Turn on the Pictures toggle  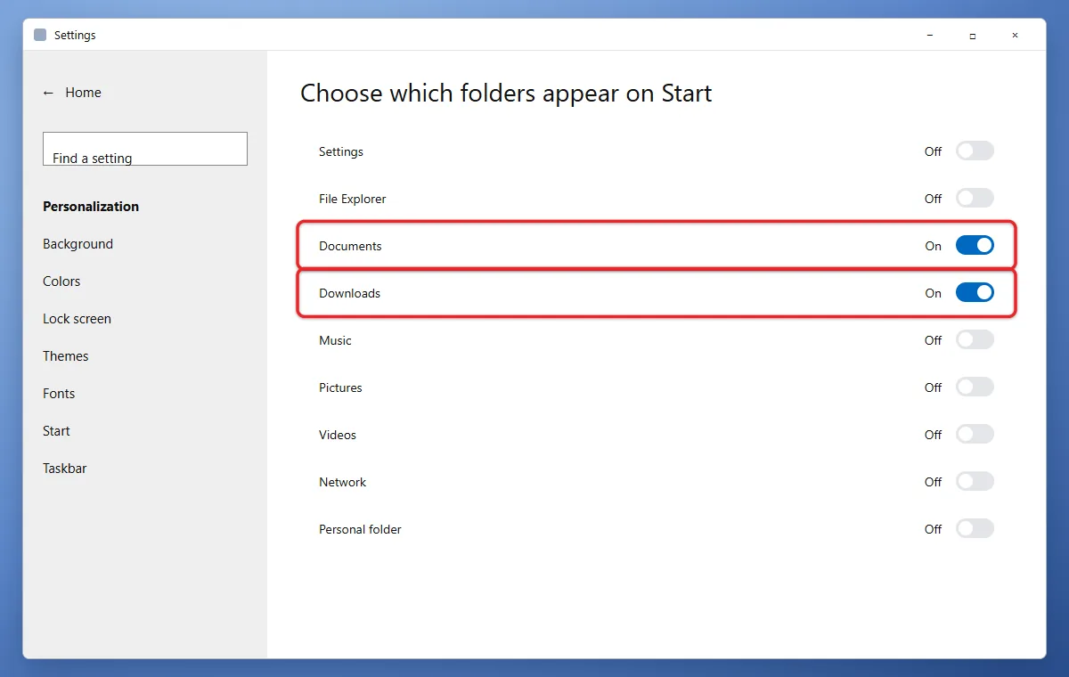point(975,387)
